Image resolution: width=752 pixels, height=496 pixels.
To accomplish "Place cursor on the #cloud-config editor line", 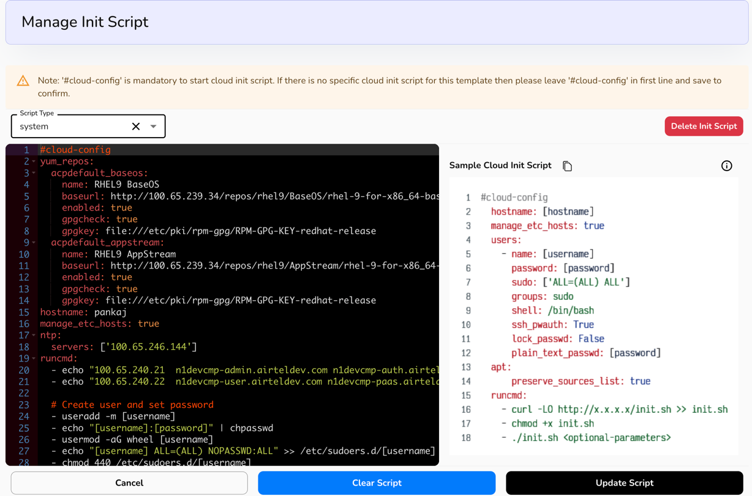I will tap(75, 150).
